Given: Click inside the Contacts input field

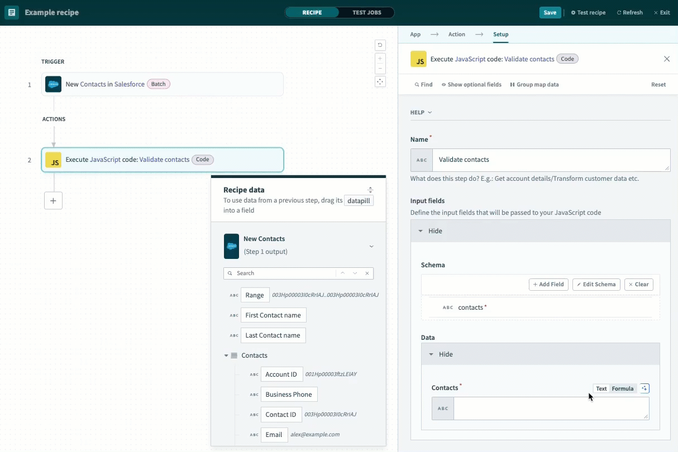Looking at the screenshot, I should coord(551,408).
